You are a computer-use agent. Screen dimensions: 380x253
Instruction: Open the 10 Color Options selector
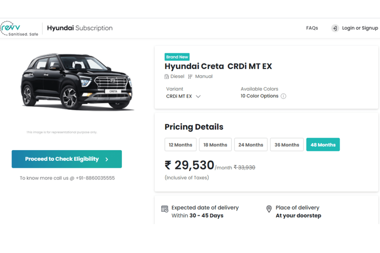(x=259, y=96)
